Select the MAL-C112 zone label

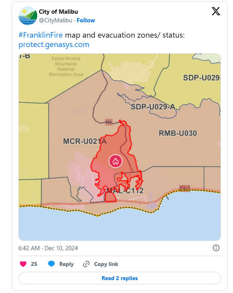[125, 191]
